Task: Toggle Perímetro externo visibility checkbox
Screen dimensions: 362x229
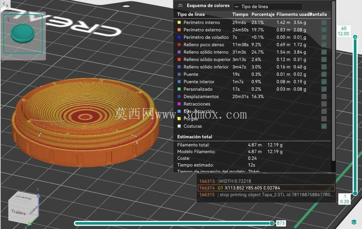Action: [324, 30]
